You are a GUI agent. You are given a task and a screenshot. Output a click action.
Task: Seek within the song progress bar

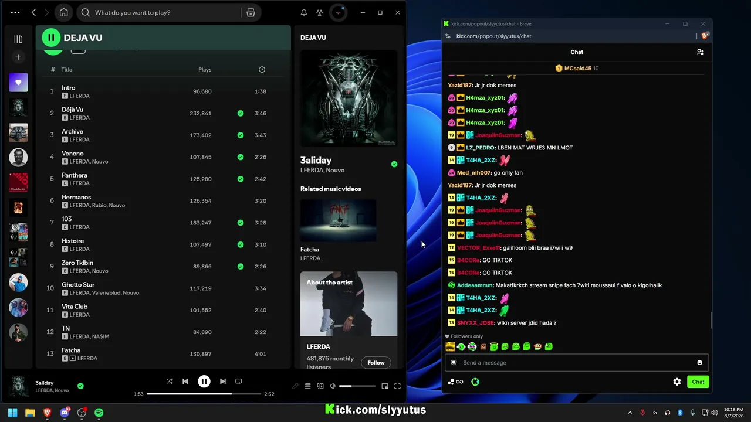[x=204, y=394]
